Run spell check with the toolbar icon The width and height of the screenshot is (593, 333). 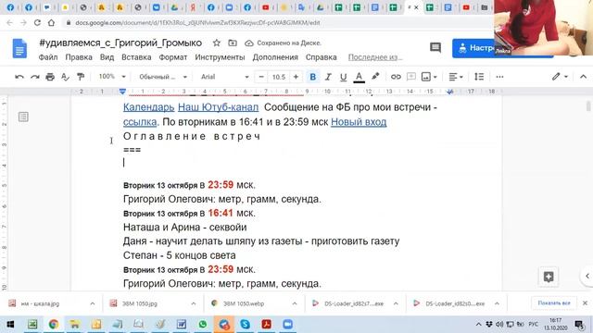(x=65, y=77)
